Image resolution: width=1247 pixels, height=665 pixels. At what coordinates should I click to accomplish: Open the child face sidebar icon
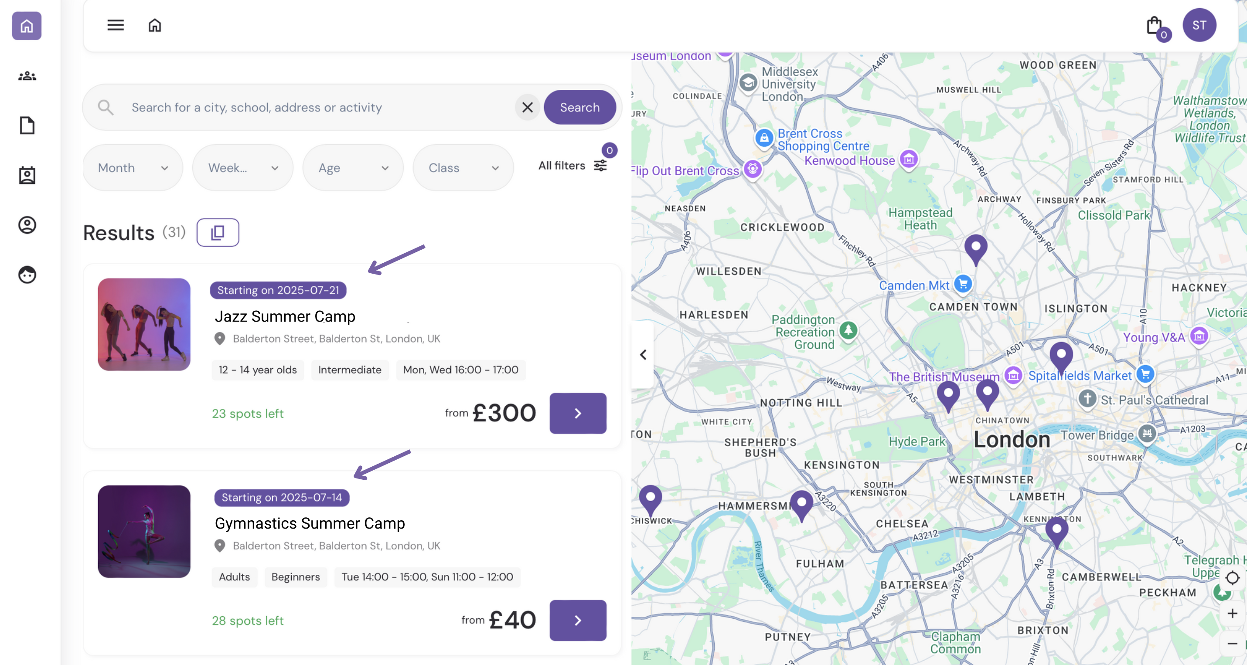(x=27, y=275)
